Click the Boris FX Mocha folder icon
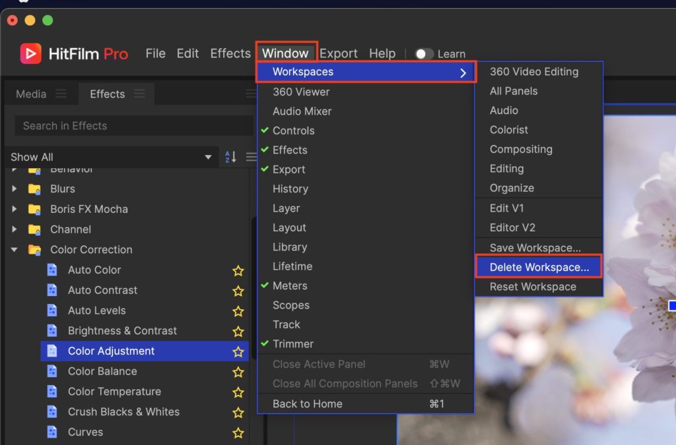This screenshot has height=445, width=676. 34,209
